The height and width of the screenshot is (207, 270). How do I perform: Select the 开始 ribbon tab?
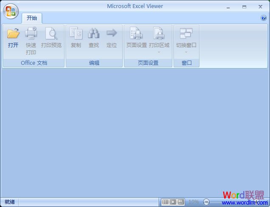tap(32, 18)
